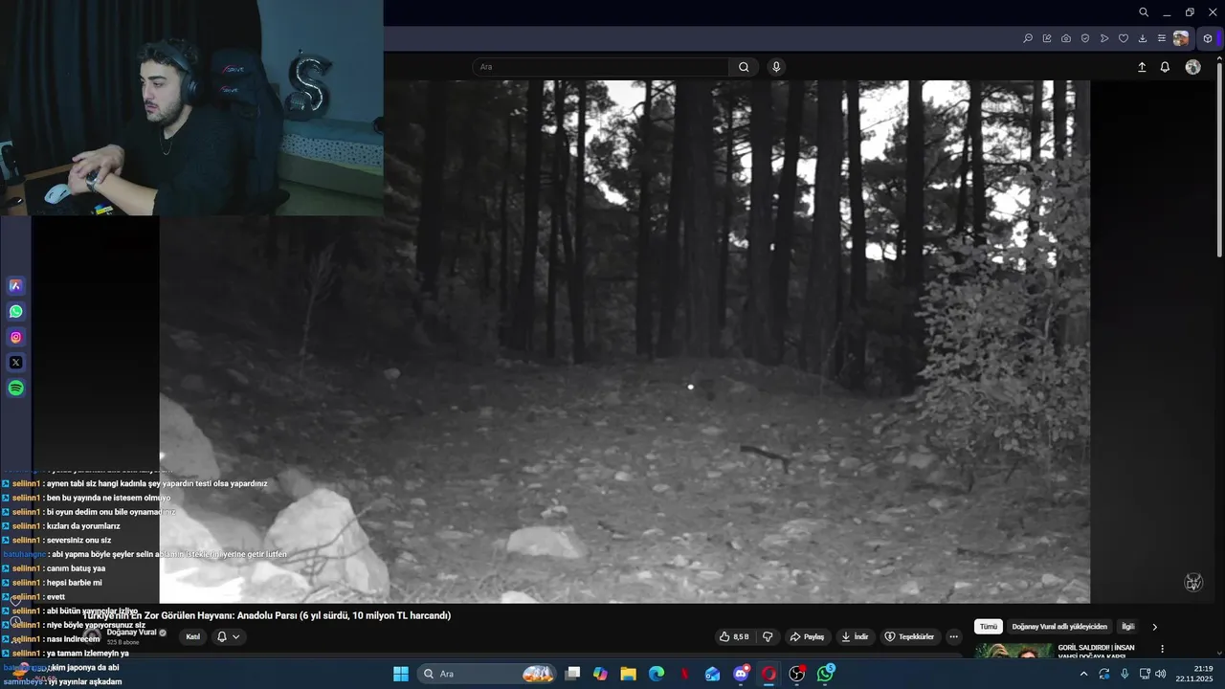Image resolution: width=1225 pixels, height=689 pixels.
Task: Show hidden system tray icons chevron
Action: coord(1083,674)
